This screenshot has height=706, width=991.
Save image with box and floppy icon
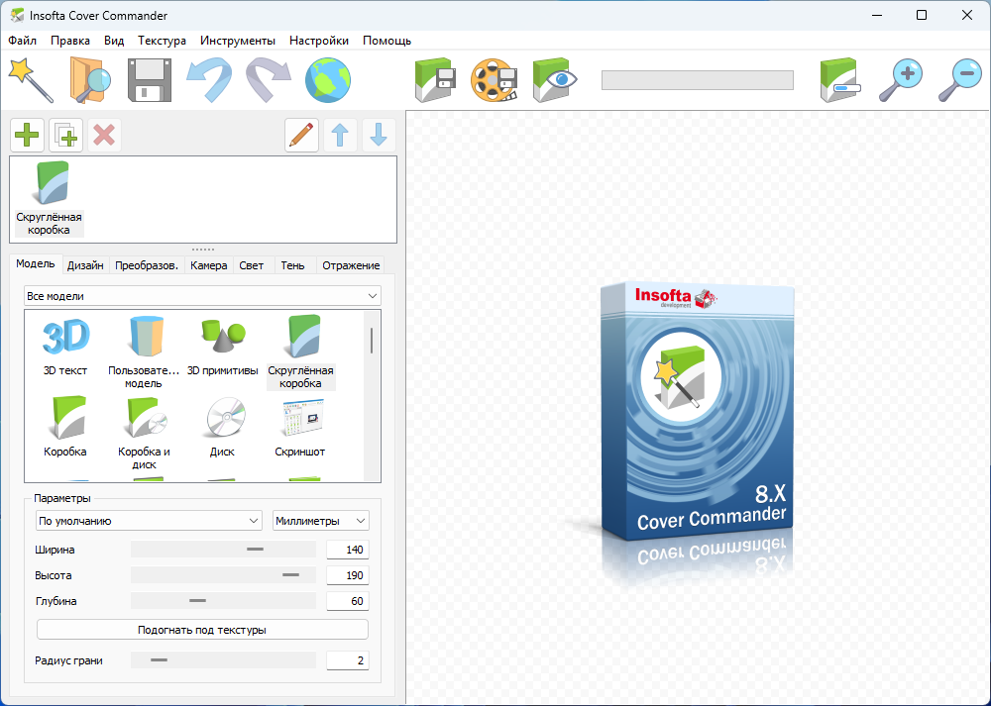(435, 79)
